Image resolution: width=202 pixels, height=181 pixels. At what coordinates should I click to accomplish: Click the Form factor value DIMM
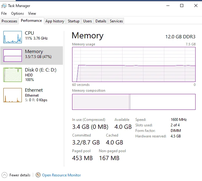point(176,131)
